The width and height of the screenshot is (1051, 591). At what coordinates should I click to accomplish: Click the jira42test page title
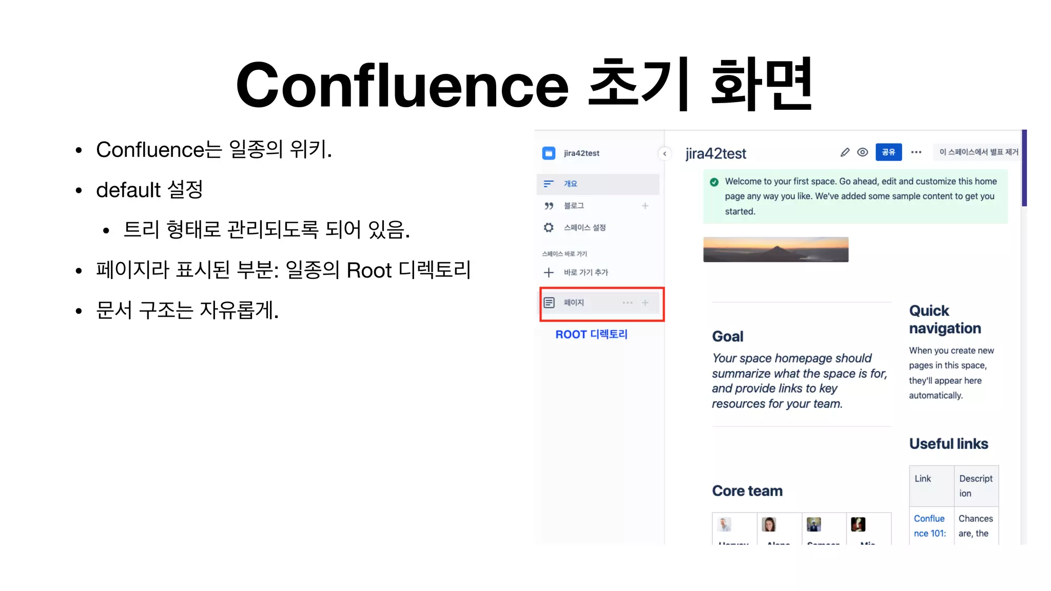tap(715, 153)
